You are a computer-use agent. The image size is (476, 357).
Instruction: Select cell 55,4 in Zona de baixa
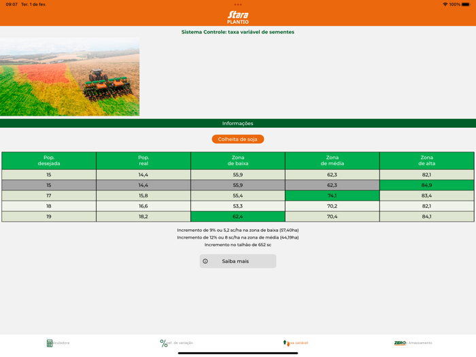pyautogui.click(x=238, y=196)
